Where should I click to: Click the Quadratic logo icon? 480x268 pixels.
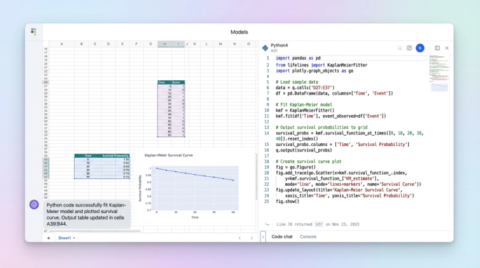(34, 32)
